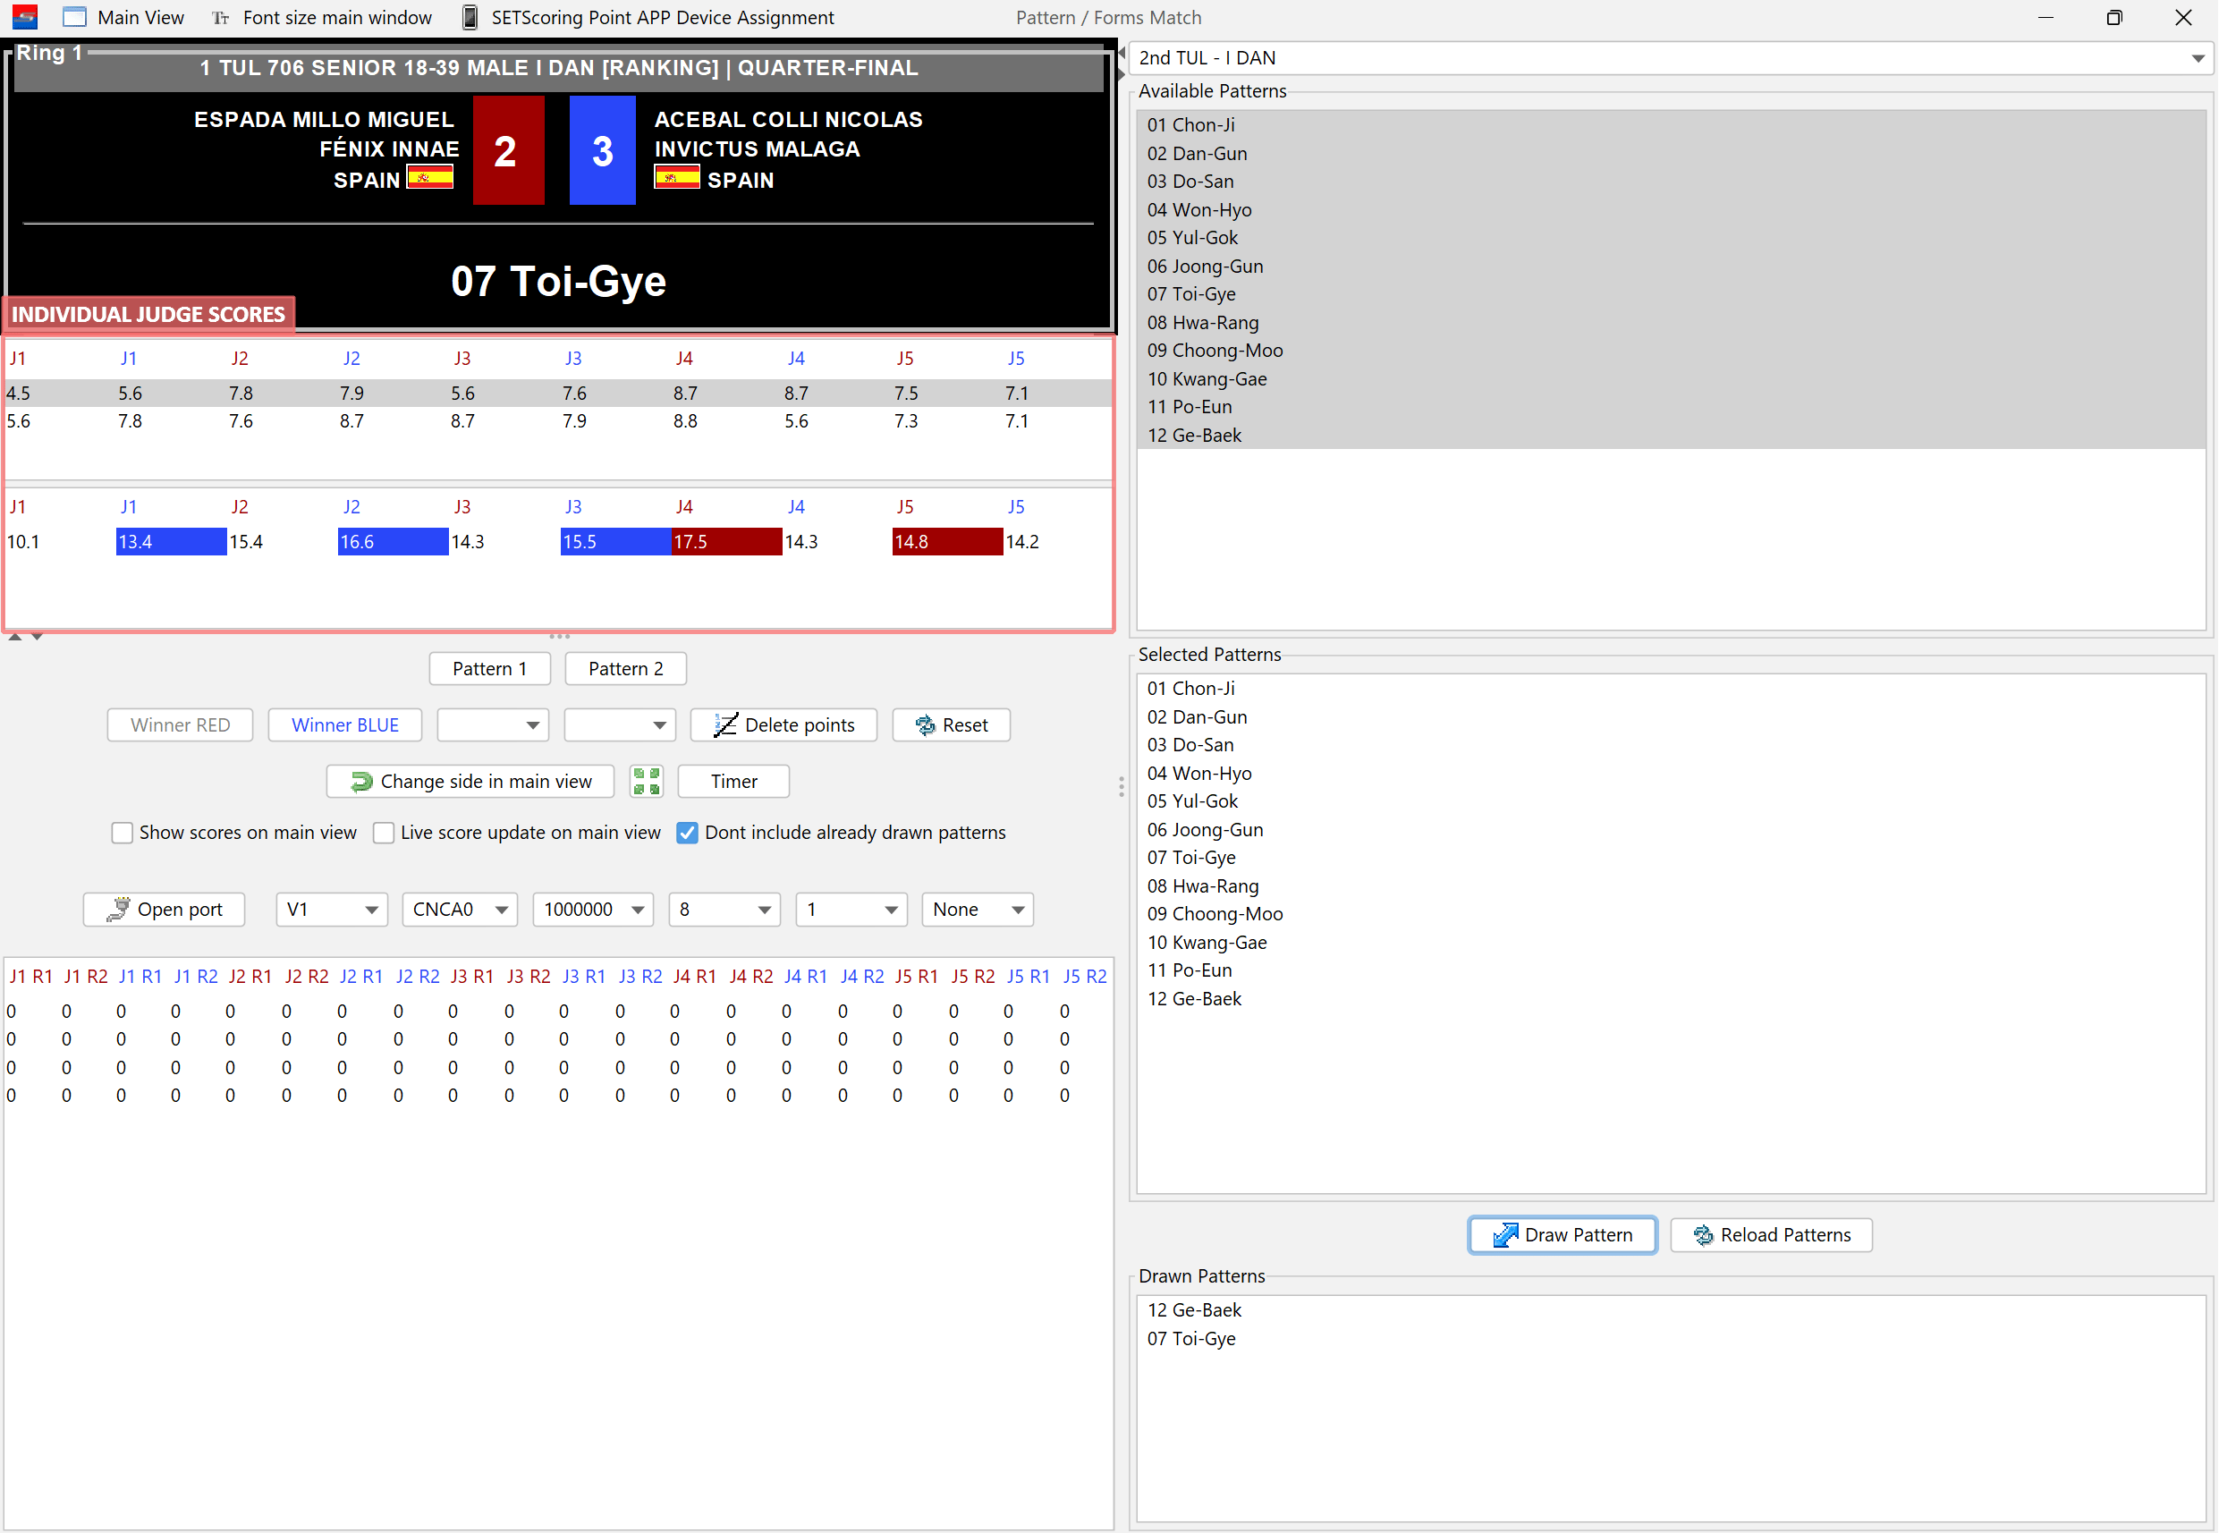Select 08 Hwa-Rang in Available Patterns
The height and width of the screenshot is (1533, 2219).
tap(1203, 323)
